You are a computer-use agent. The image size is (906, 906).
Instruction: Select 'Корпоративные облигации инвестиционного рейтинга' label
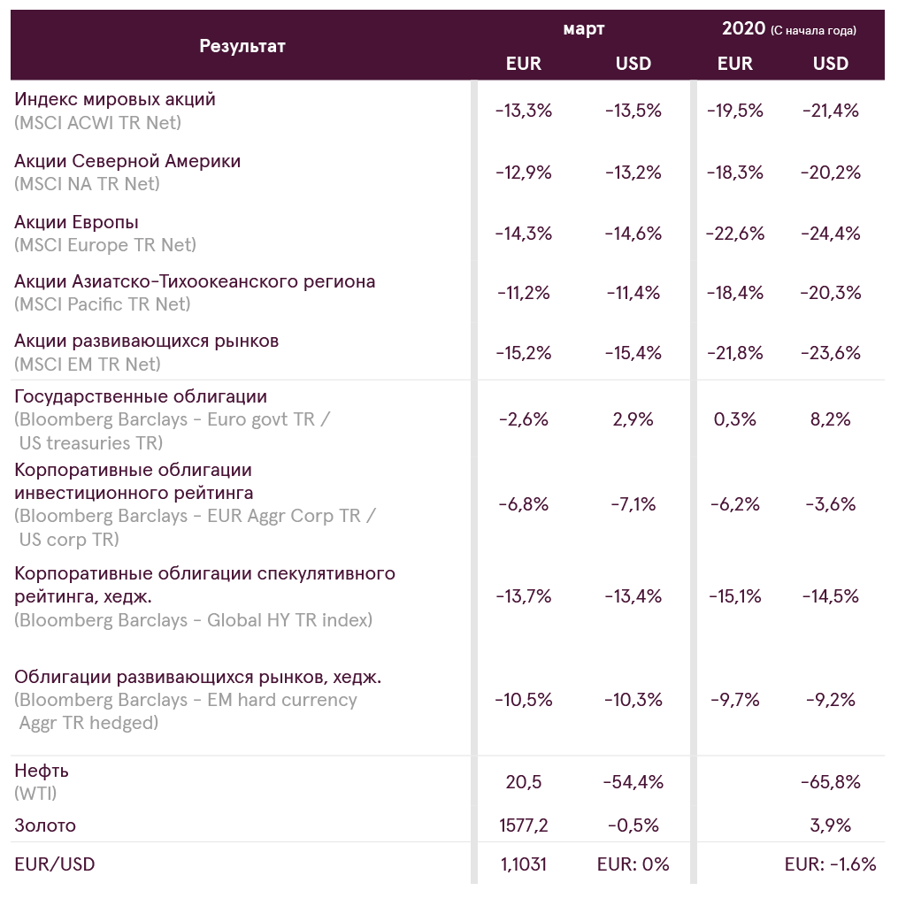pos(134,481)
